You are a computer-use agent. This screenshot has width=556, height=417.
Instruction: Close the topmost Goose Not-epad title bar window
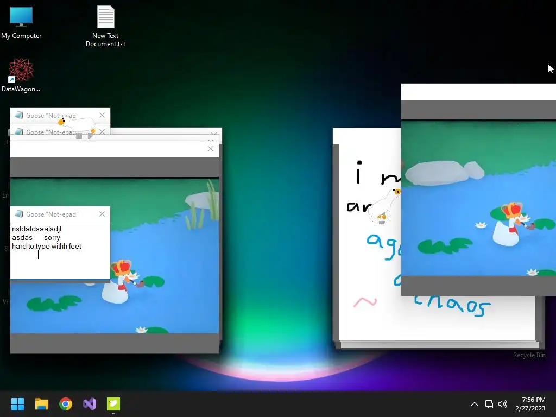coord(102,115)
